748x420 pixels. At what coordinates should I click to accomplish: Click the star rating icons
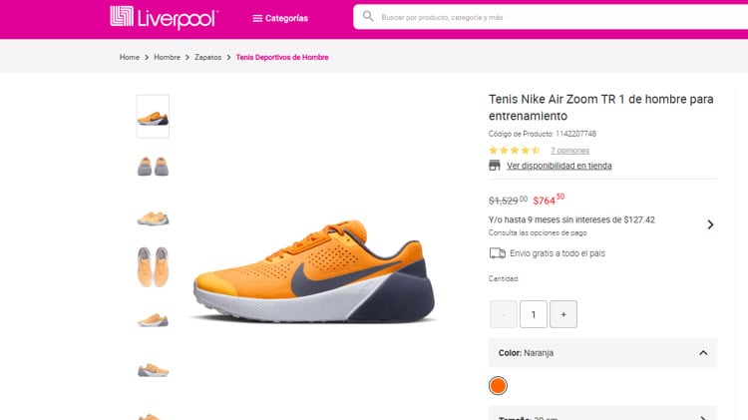515,151
